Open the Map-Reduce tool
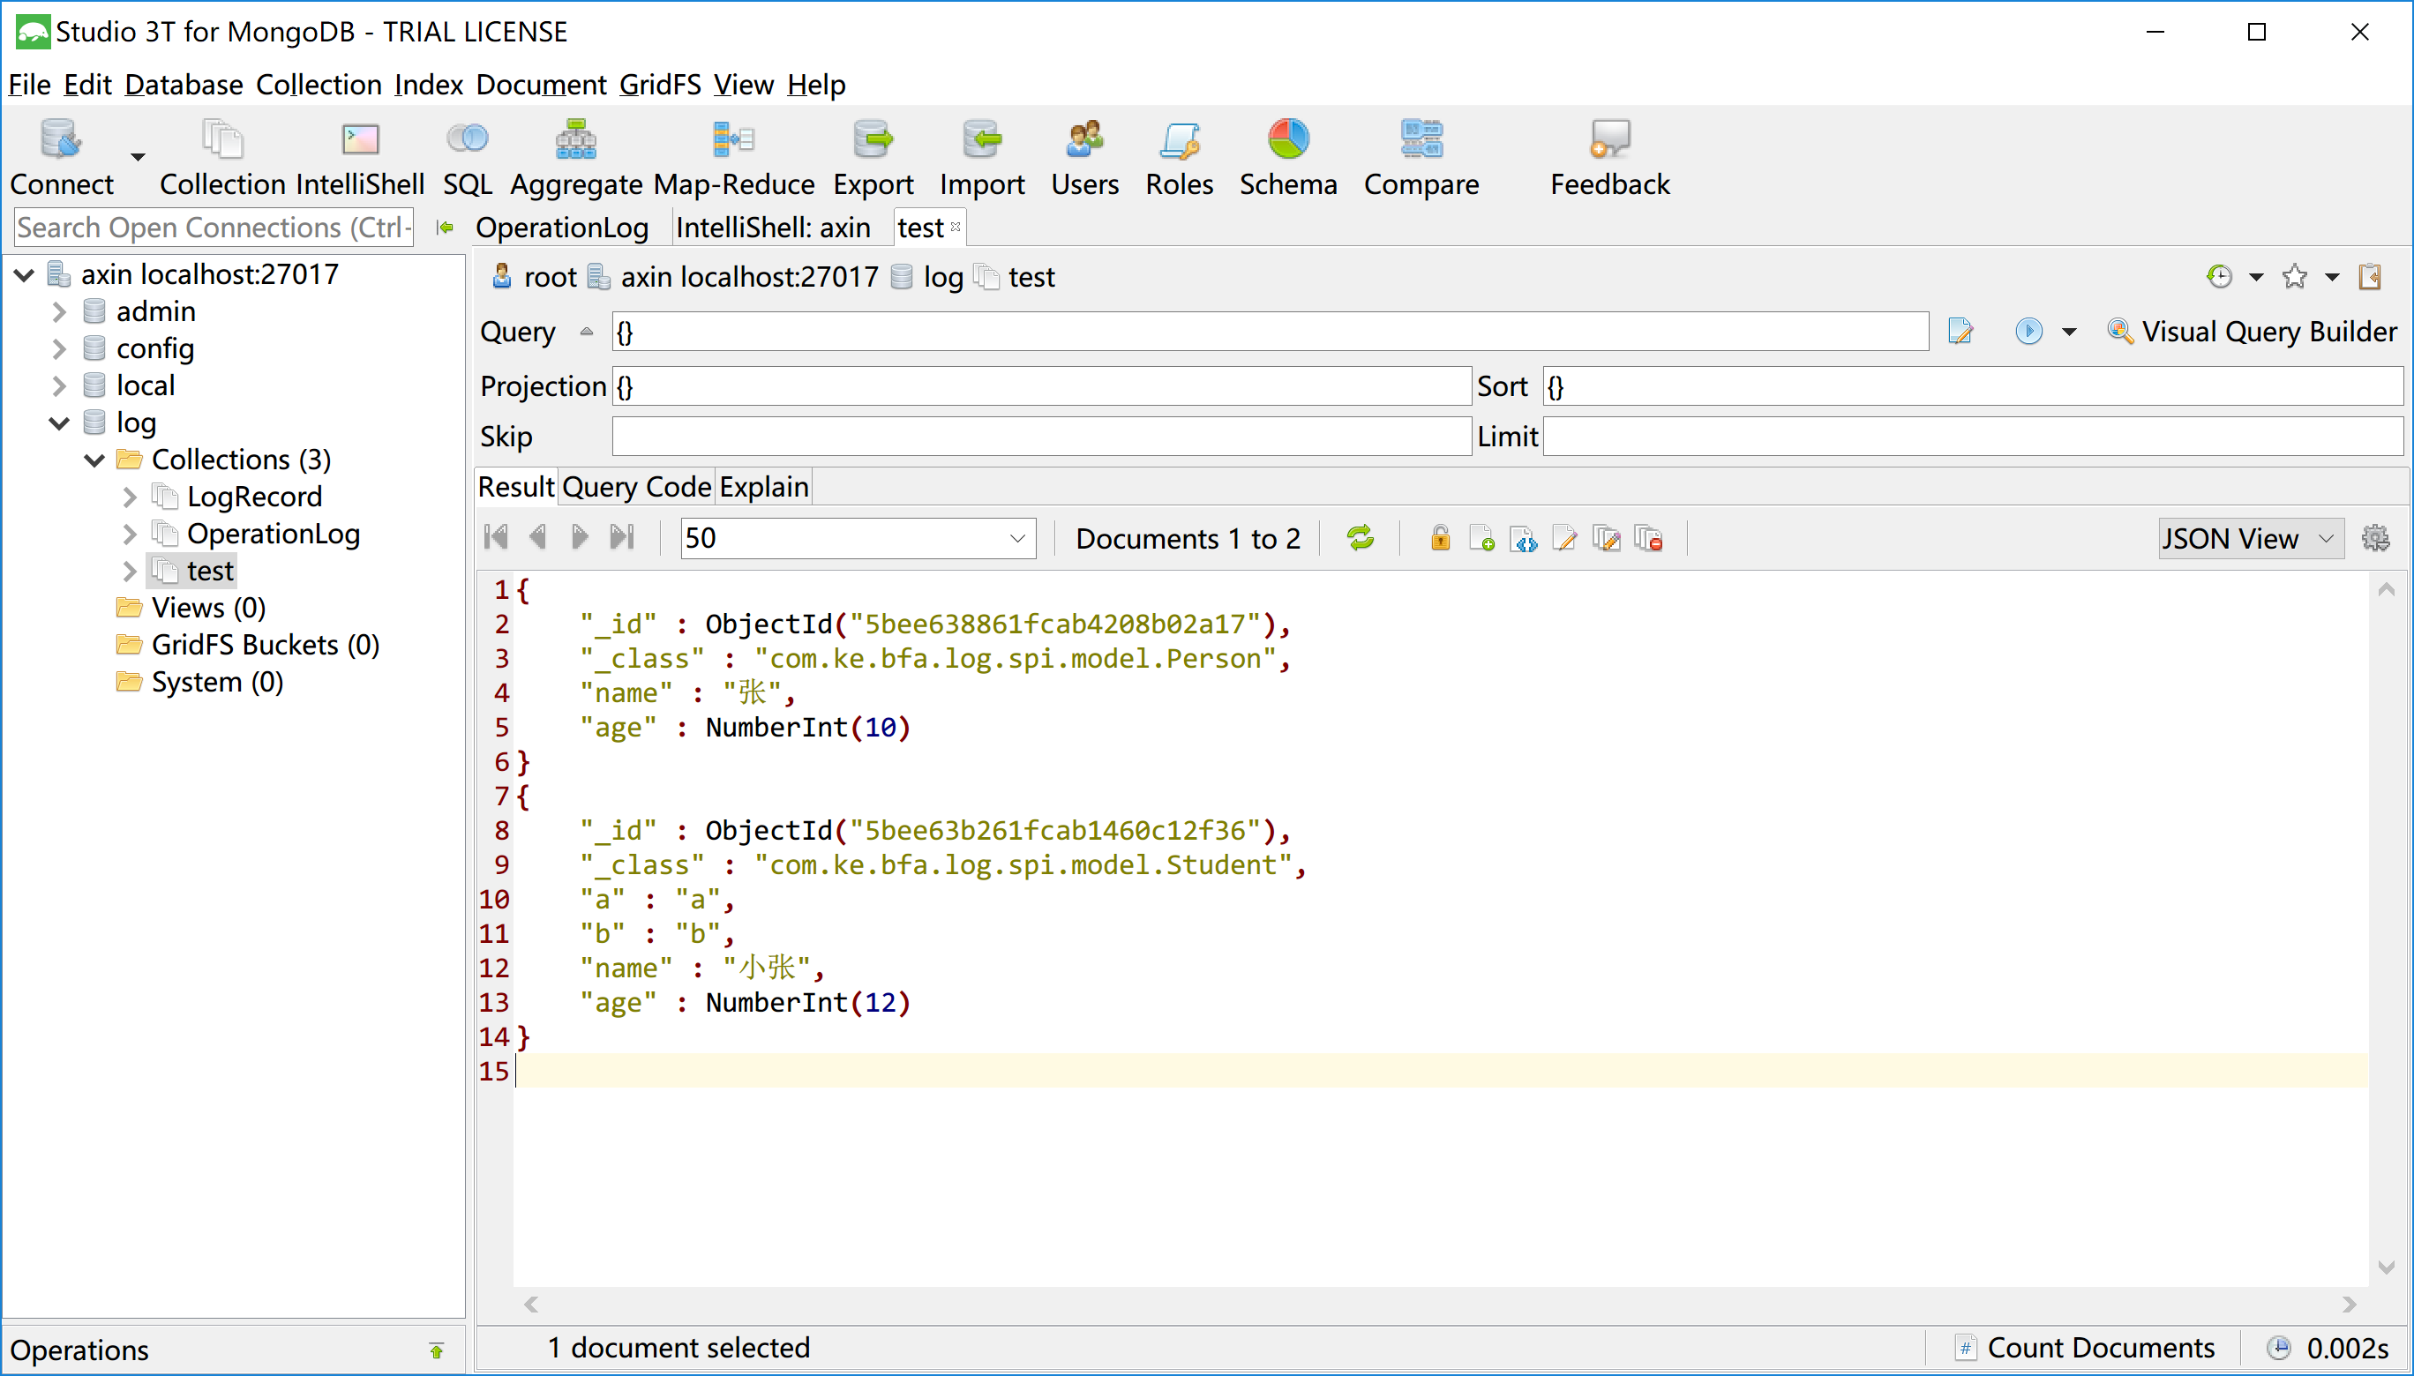The image size is (2414, 1376). [x=733, y=157]
